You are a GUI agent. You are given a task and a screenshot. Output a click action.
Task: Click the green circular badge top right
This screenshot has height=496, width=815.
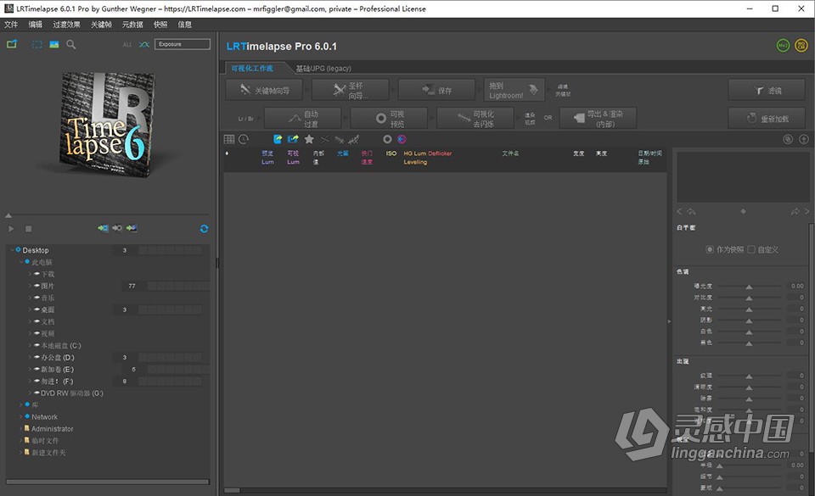coord(783,46)
